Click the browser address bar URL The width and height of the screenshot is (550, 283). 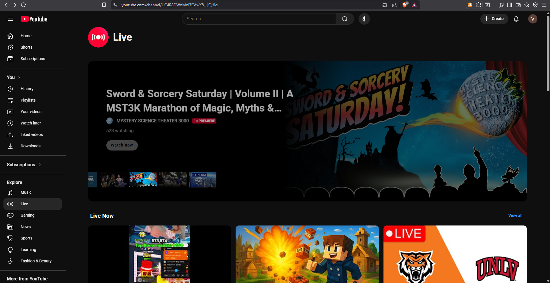[169, 5]
